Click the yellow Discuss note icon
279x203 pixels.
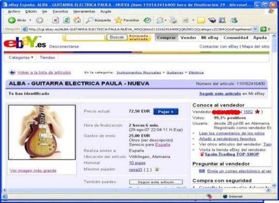pos(201,21)
